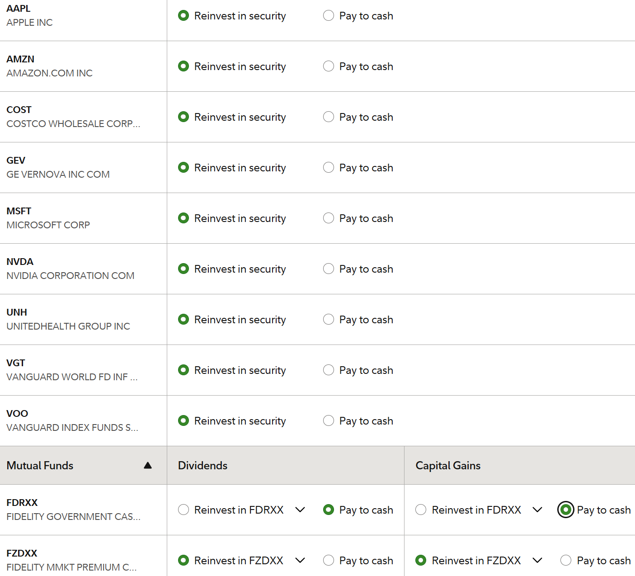Collapse the Mutual Funds section arrow
Image resolution: width=635 pixels, height=576 pixels.
[148, 465]
